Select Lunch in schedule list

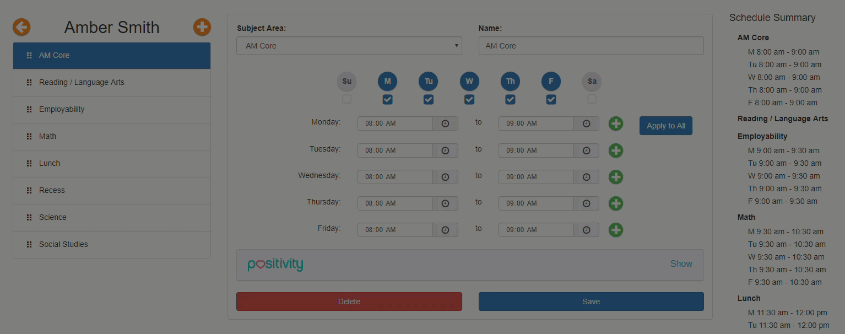point(112,164)
